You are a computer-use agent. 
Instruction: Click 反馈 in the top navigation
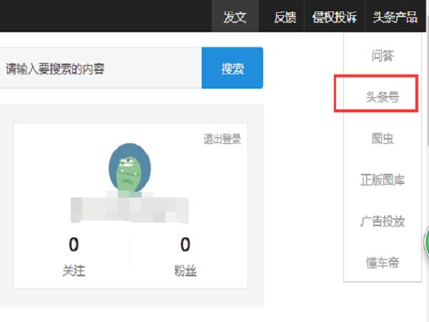tap(285, 17)
